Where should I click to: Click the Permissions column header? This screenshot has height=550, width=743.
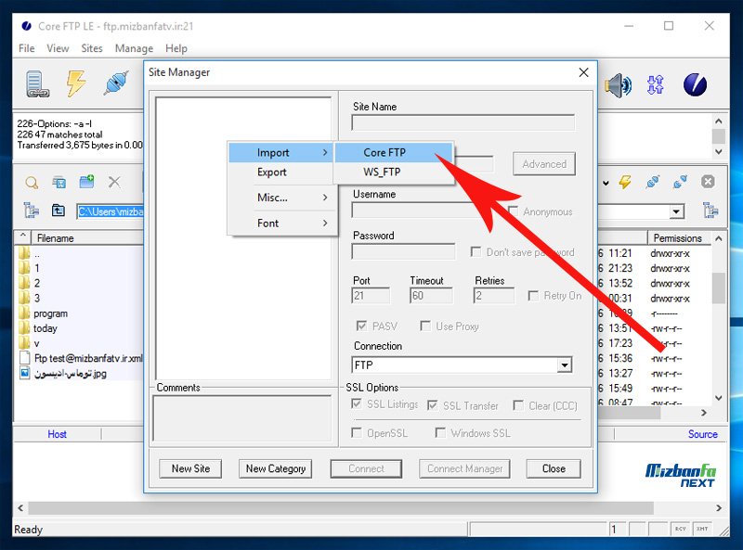[x=678, y=238]
